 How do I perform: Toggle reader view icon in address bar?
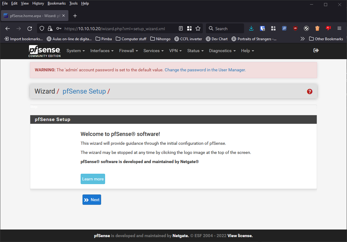pos(181,29)
